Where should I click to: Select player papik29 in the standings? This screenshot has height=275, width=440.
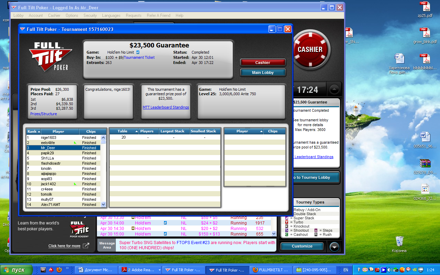[63, 153]
